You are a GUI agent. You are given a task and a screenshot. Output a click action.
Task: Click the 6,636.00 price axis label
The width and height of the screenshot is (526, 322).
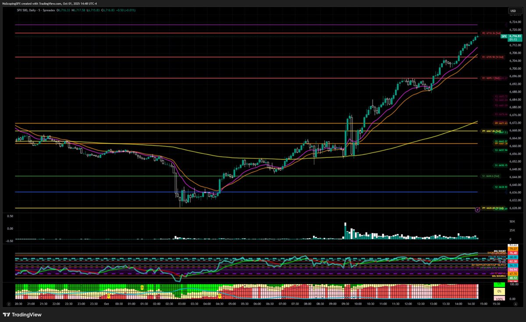515,193
